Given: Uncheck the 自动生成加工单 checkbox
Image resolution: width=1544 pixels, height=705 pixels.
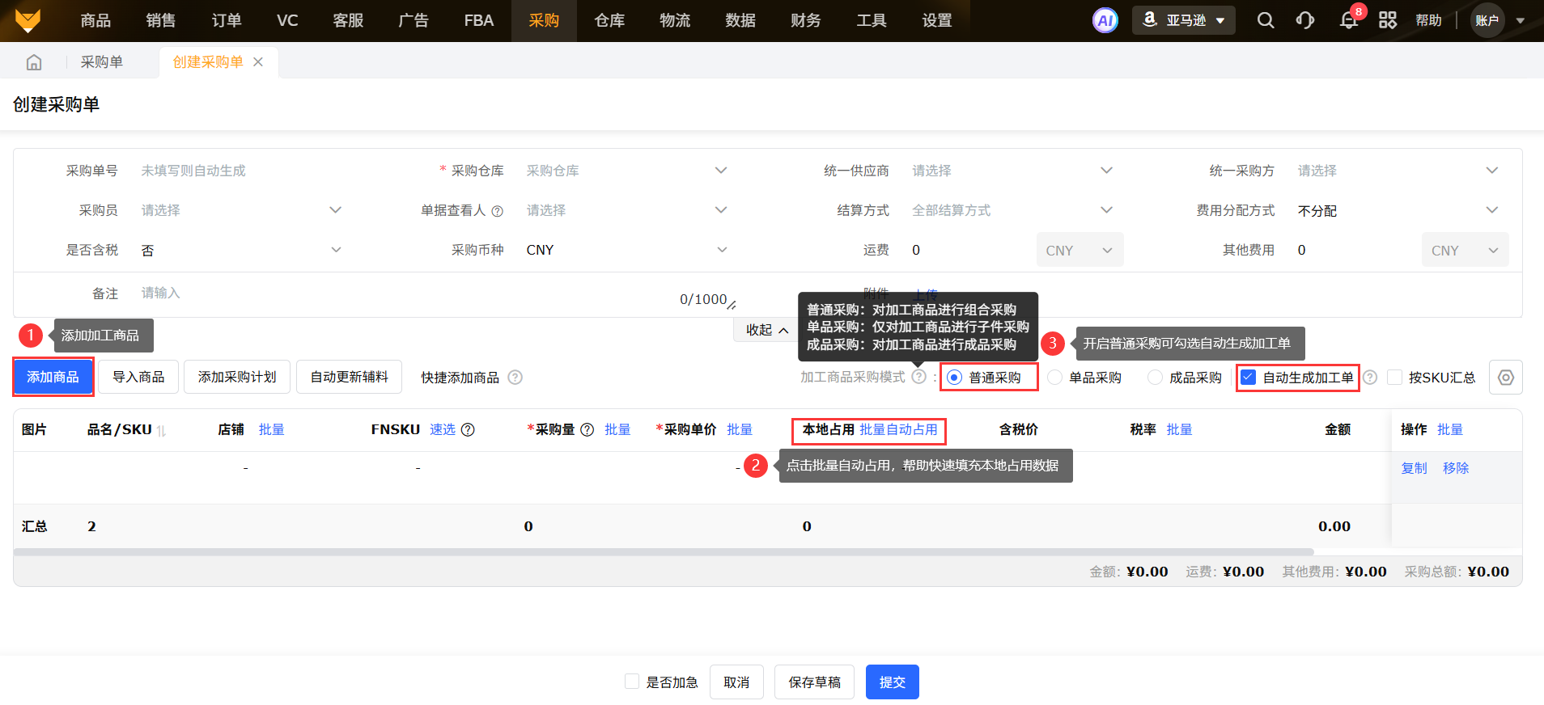Looking at the screenshot, I should point(1249,378).
